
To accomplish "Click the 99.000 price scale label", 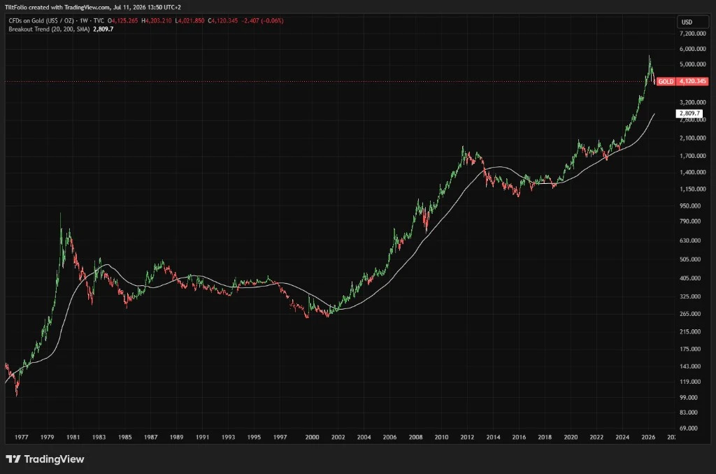I will coord(689,397).
